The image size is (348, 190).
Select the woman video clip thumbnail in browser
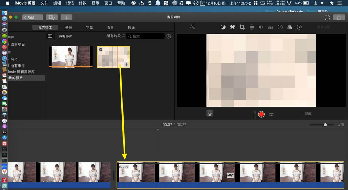click(71, 56)
